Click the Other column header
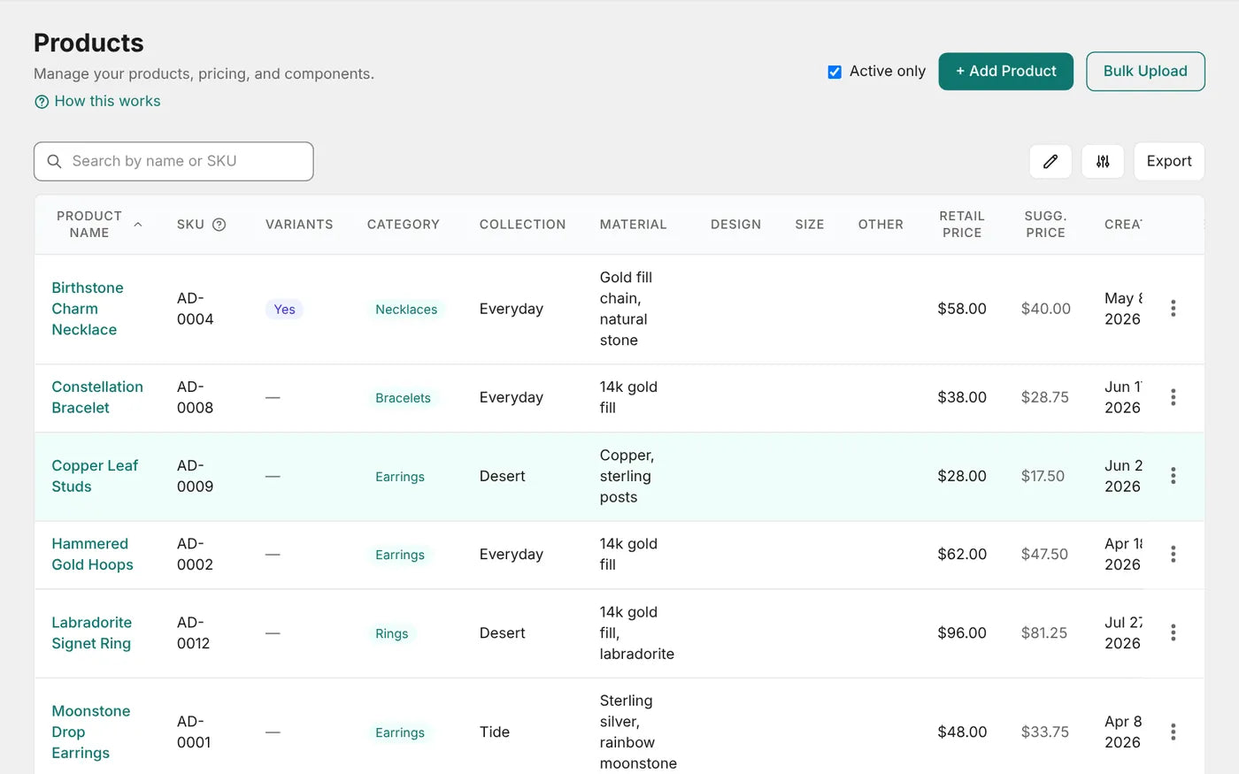 [x=881, y=225]
